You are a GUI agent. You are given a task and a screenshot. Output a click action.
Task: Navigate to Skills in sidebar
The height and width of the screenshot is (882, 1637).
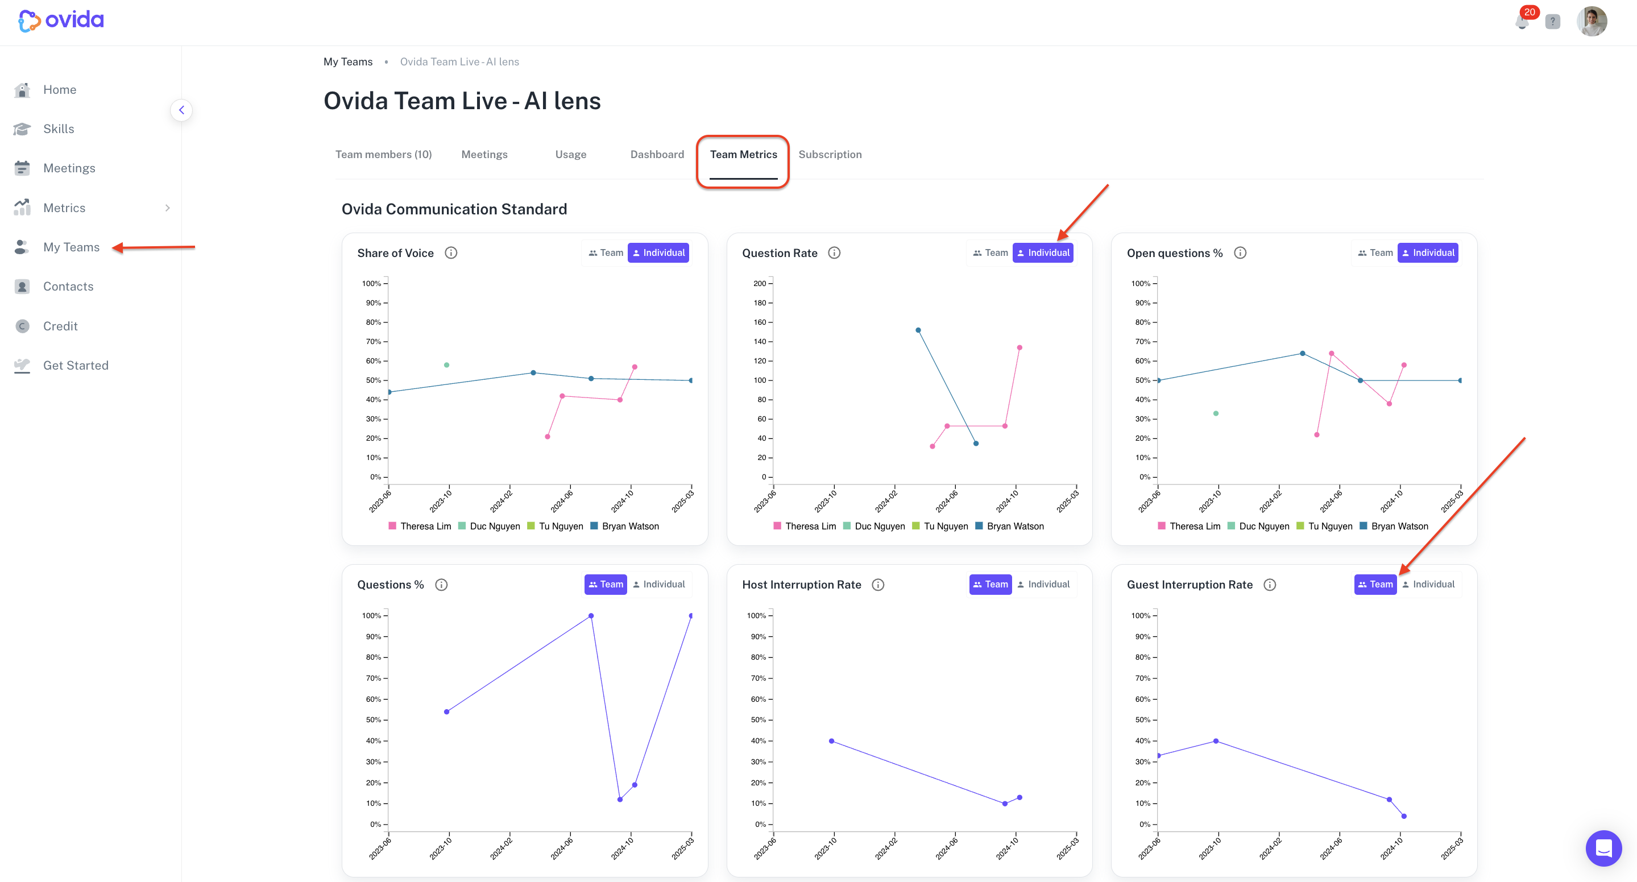(59, 129)
